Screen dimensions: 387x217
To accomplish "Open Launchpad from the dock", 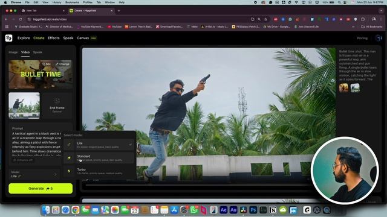I will coord(56,210).
